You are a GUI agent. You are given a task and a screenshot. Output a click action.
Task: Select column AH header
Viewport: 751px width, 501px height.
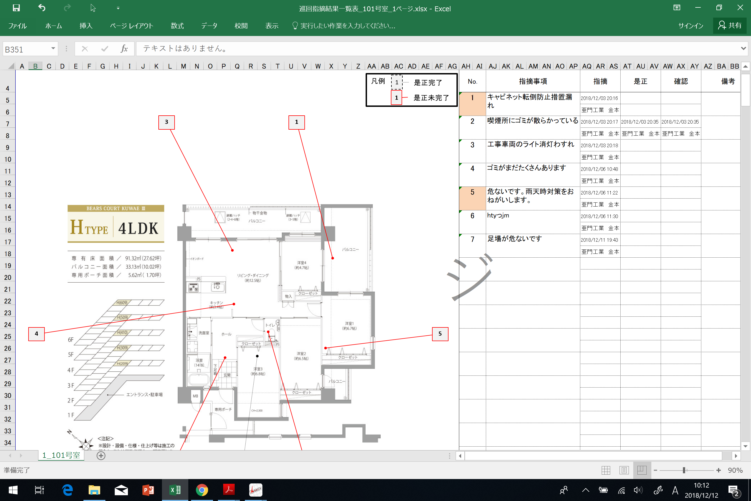pyautogui.click(x=466, y=66)
